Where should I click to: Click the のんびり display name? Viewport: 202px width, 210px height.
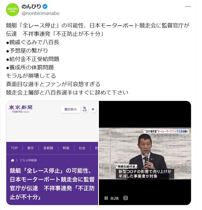point(31,7)
